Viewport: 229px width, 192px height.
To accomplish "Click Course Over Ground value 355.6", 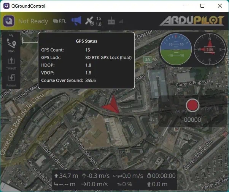I will coord(91,81).
